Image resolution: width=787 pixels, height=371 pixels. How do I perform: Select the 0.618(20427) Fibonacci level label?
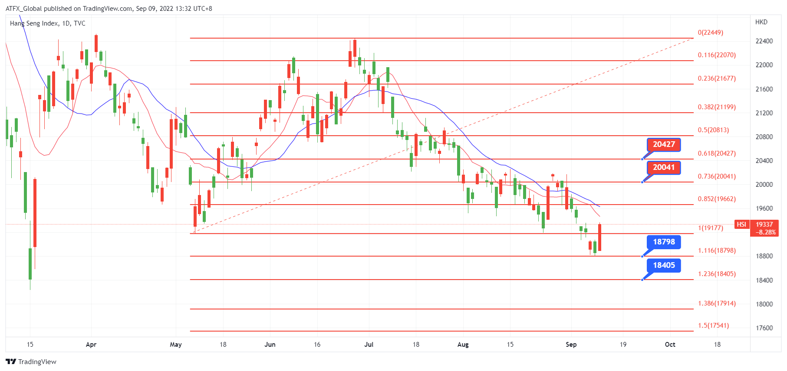[x=717, y=153]
